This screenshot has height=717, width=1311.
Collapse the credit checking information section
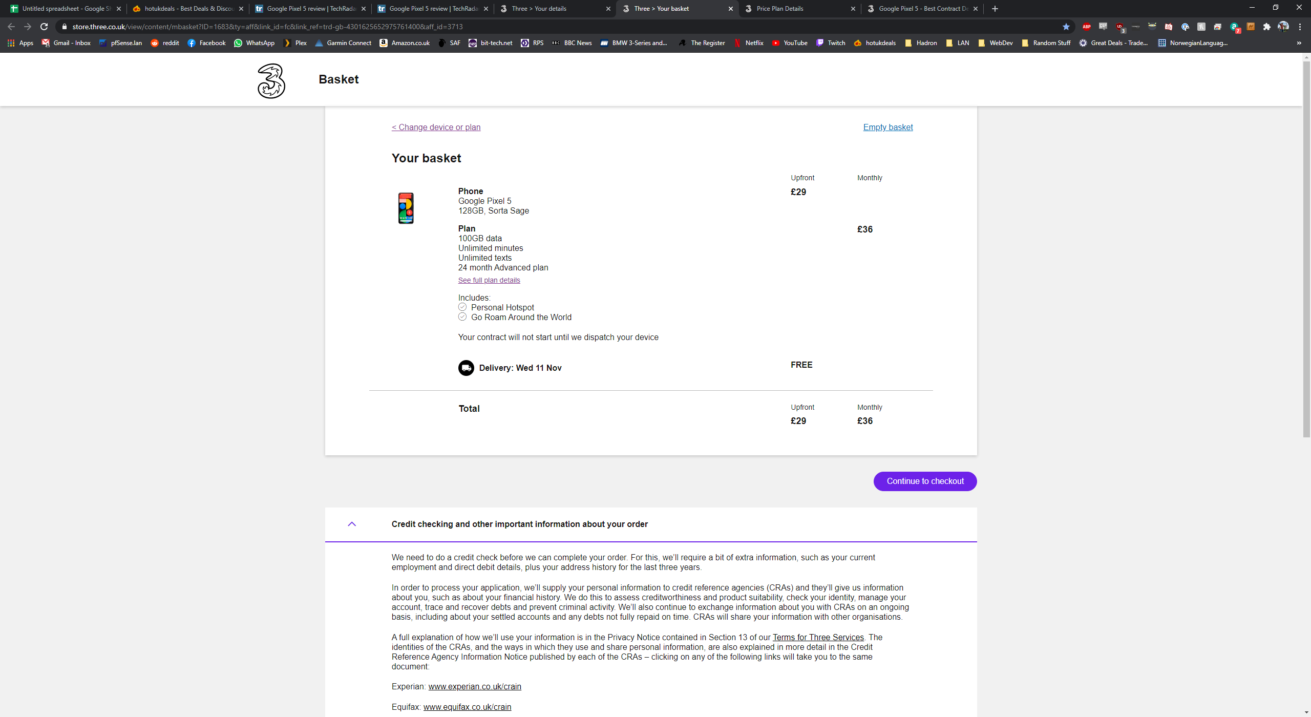click(352, 524)
